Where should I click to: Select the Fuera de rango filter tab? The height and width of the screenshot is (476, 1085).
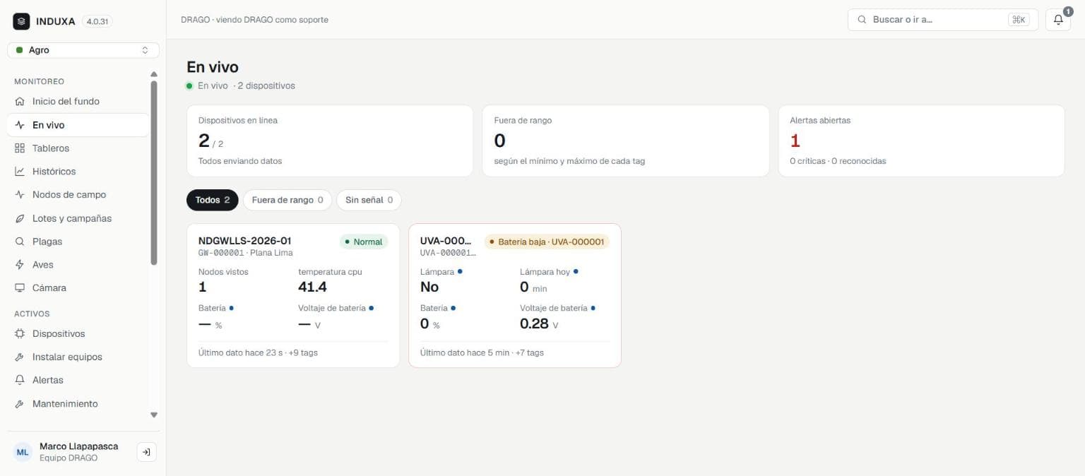click(287, 200)
